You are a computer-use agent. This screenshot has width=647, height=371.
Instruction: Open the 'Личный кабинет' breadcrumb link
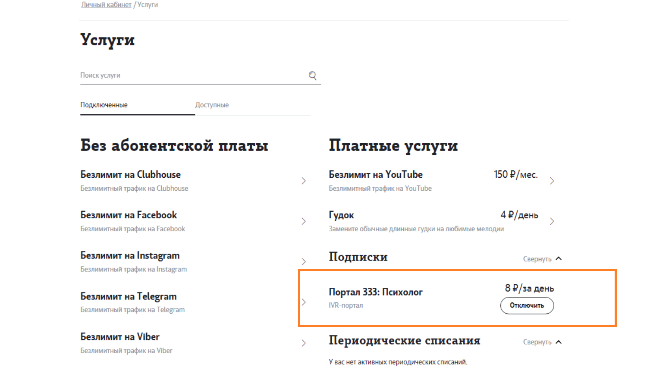click(x=106, y=5)
